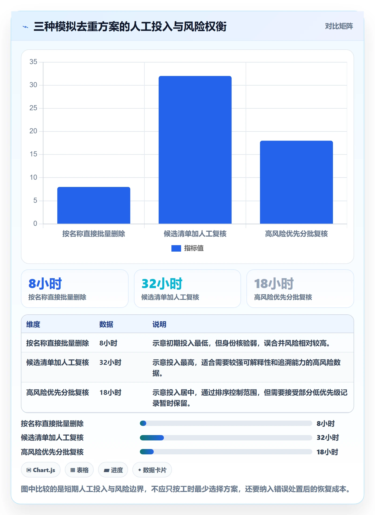Click the 32小时 table cell
This screenshot has width=375, height=515.
click(110, 362)
